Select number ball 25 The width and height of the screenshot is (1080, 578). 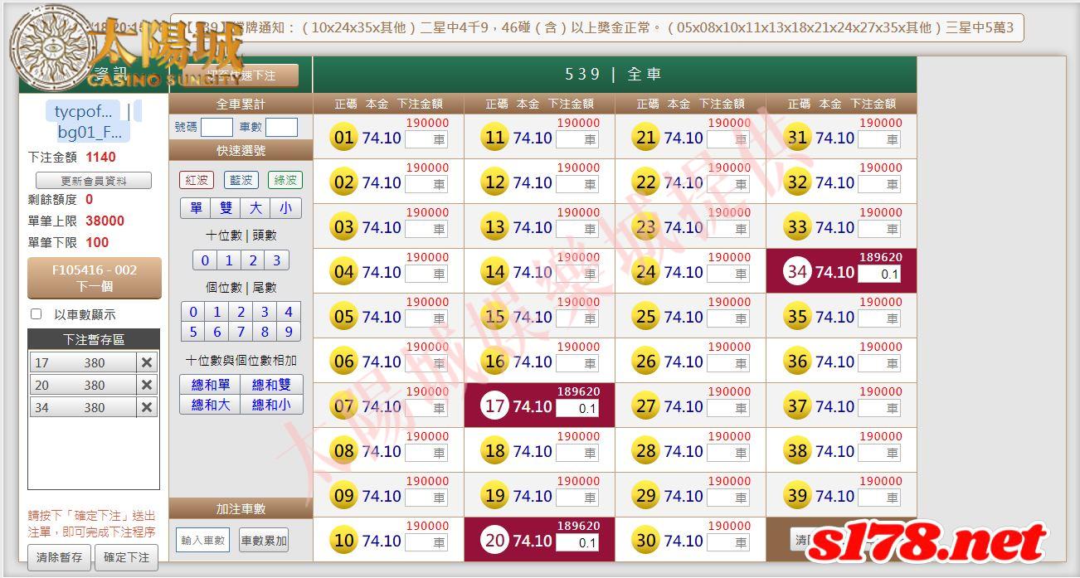click(x=645, y=317)
